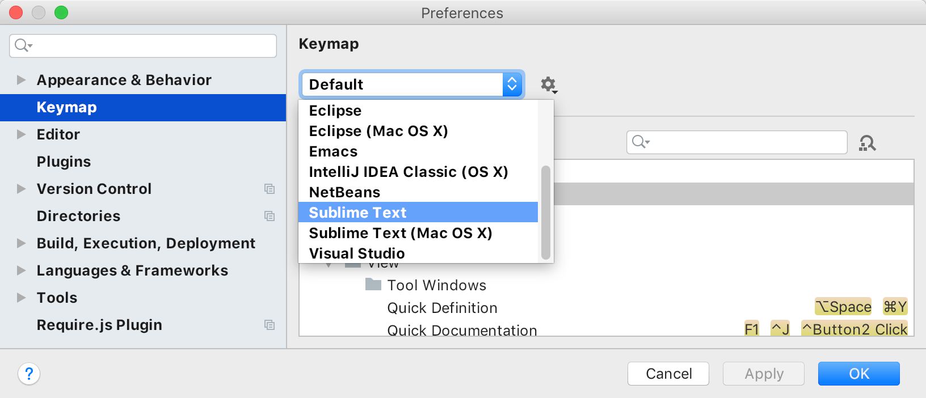Focus the keymap actions search field
Image resolution: width=926 pixels, height=398 pixels.
click(737, 142)
